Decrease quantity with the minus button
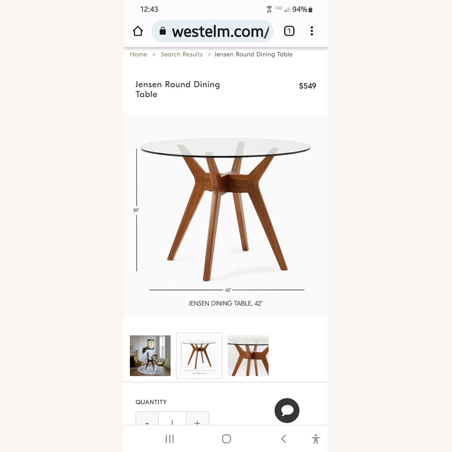The width and height of the screenshot is (452, 452). pos(147,419)
